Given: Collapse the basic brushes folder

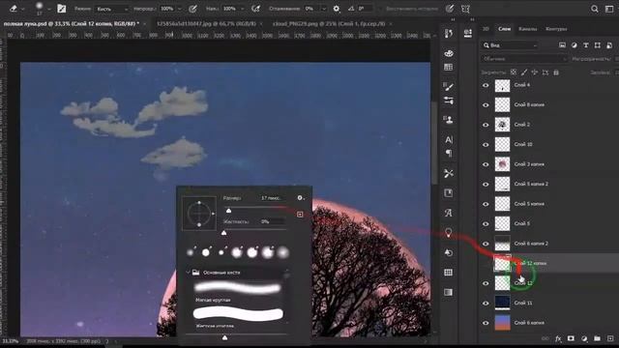Looking at the screenshot, I should point(188,273).
